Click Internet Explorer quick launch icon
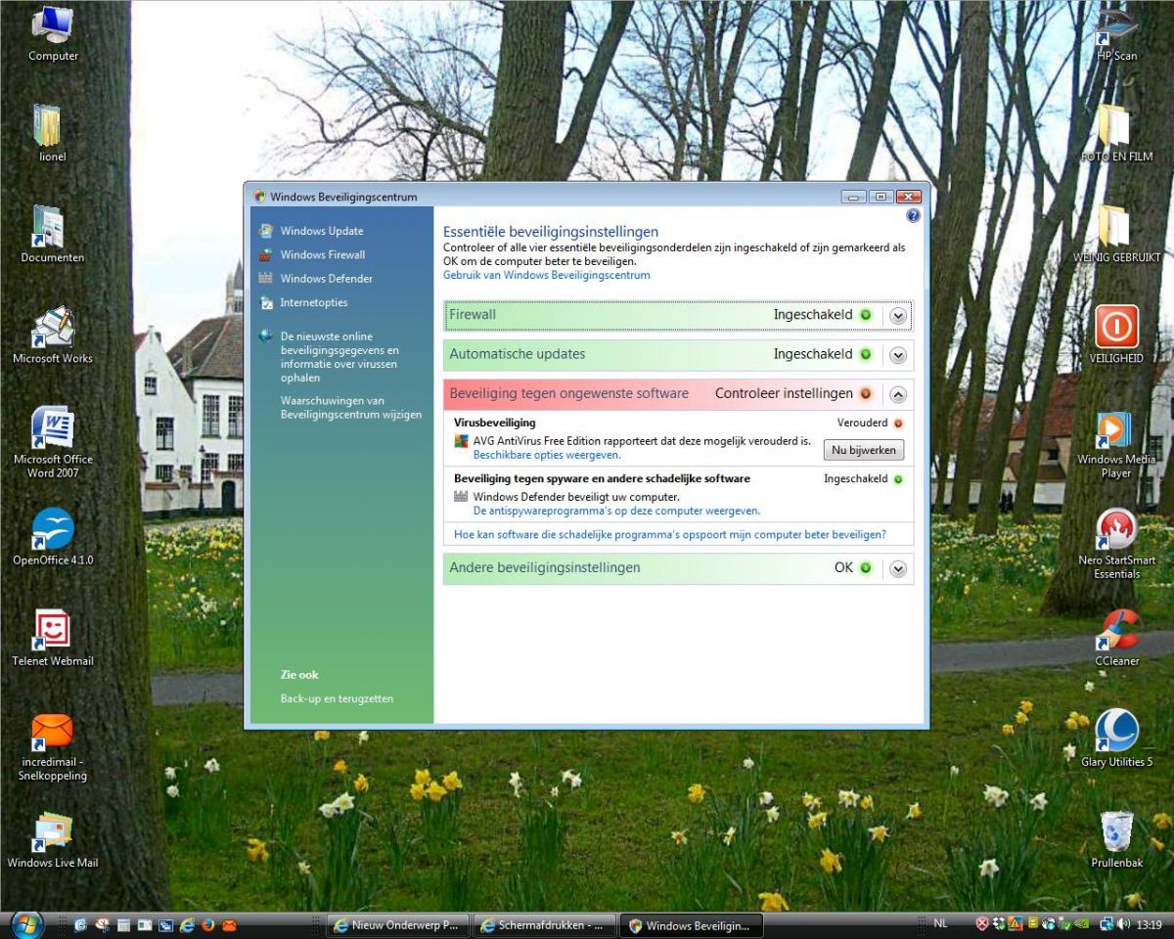Viewport: 1174px width, 939px height. [x=187, y=925]
